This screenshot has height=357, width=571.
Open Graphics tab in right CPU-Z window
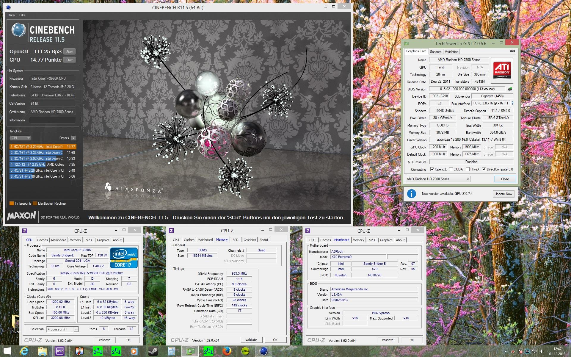click(x=386, y=240)
